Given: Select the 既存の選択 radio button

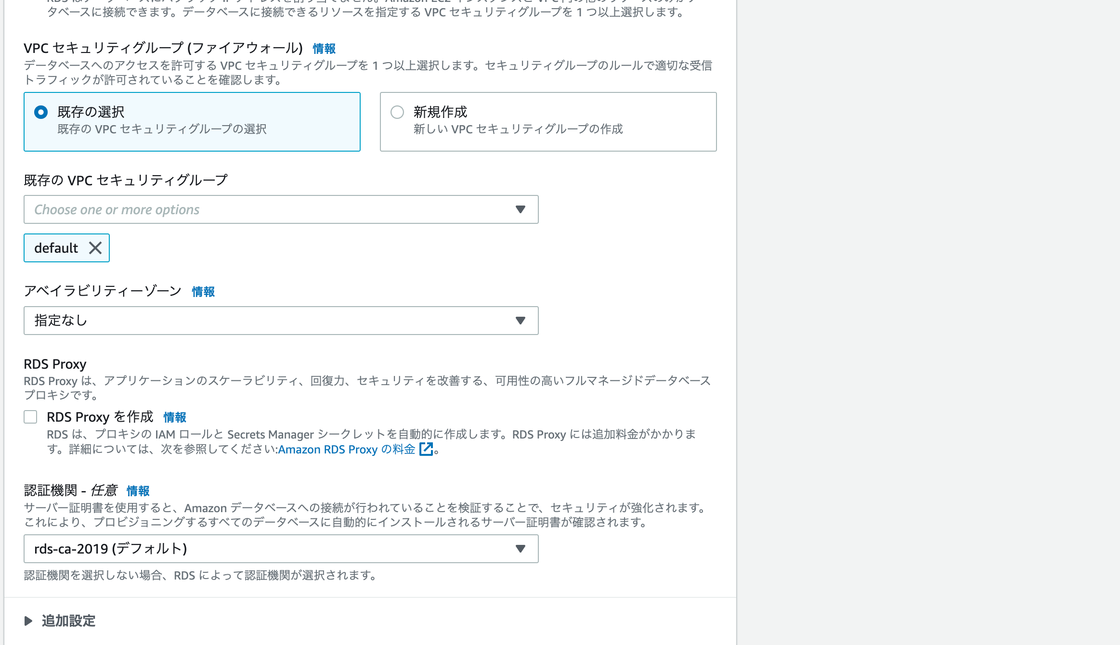Looking at the screenshot, I should point(41,112).
